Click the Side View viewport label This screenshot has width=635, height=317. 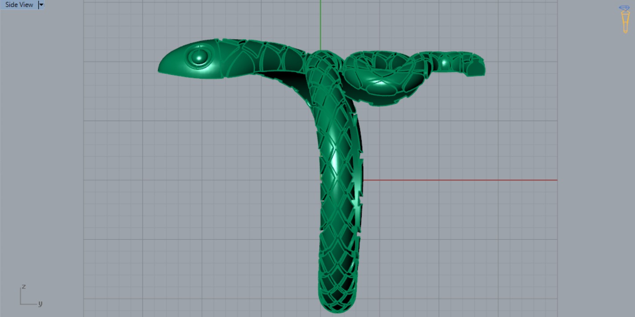[x=19, y=5]
